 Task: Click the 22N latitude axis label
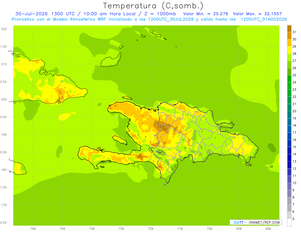click(x=4, y=29)
